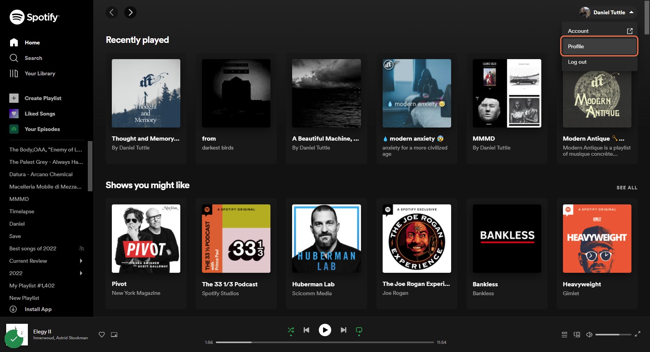Expand the Current Review folder
This screenshot has height=352, width=650.
coord(81,261)
